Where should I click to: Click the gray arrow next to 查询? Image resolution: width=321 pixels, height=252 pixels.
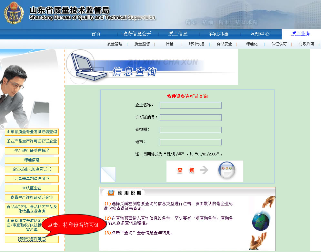204,170
